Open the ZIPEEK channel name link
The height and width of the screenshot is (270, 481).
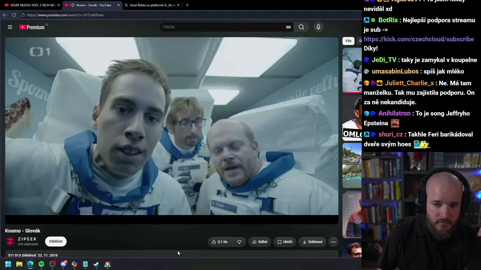[27, 239]
